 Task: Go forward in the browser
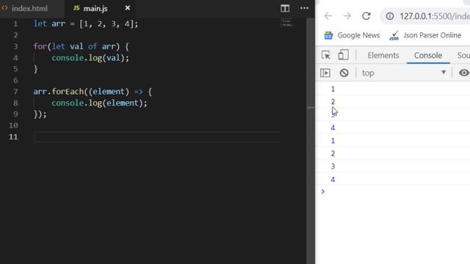click(x=347, y=16)
